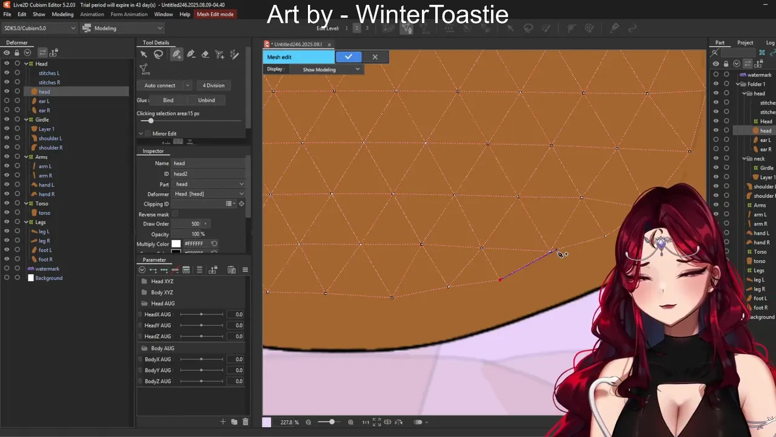The height and width of the screenshot is (437, 776).
Task: Open the Multiply Color white swatch
Action: coord(176,243)
